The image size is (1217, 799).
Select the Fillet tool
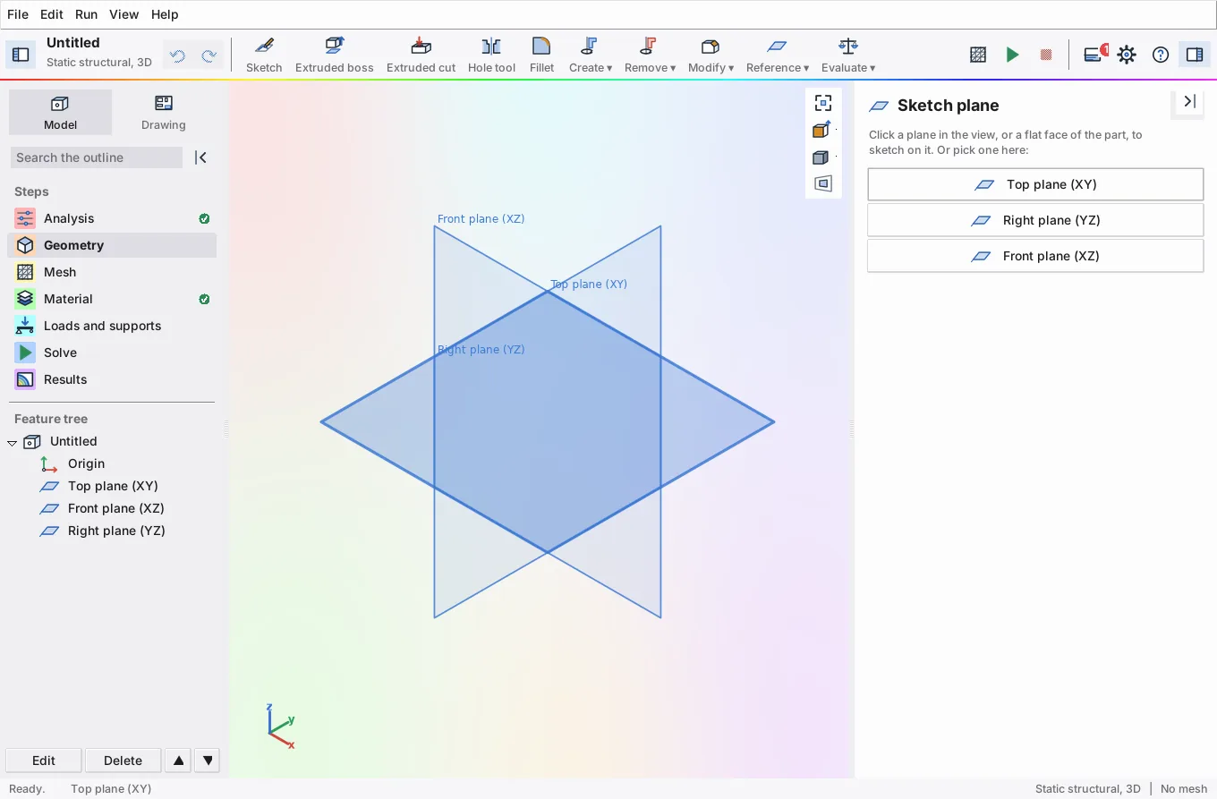(541, 55)
